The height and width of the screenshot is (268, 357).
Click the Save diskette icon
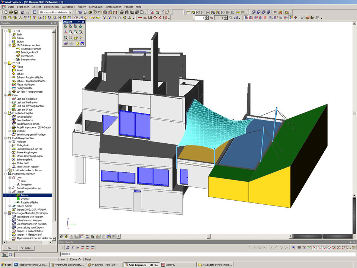(x=16, y=12)
